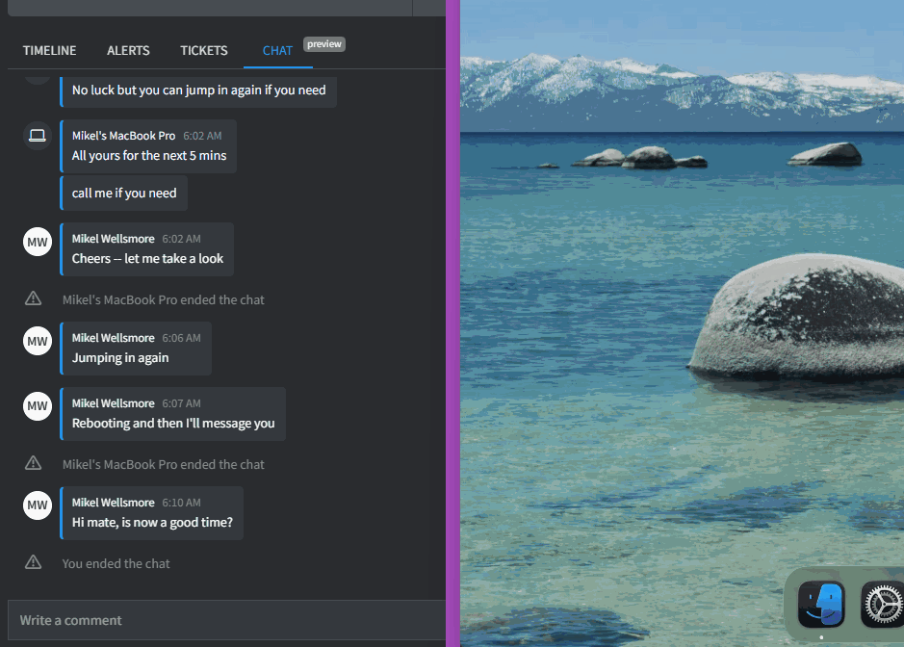Image resolution: width=904 pixels, height=647 pixels.
Task: Click the 'No luck but you can jump in' message
Action: [x=198, y=91]
